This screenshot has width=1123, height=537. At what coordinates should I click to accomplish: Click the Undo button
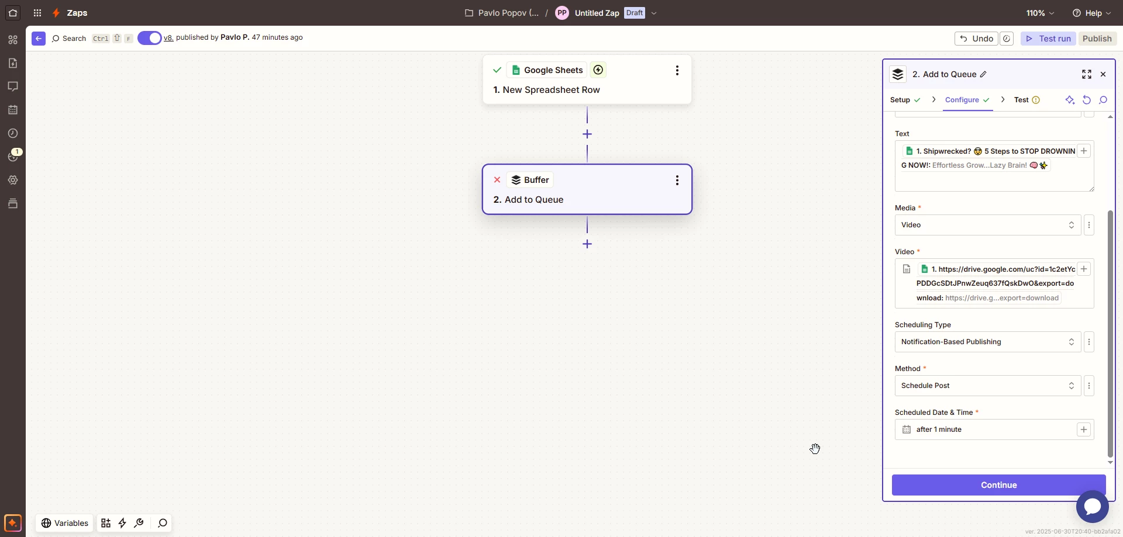click(976, 39)
